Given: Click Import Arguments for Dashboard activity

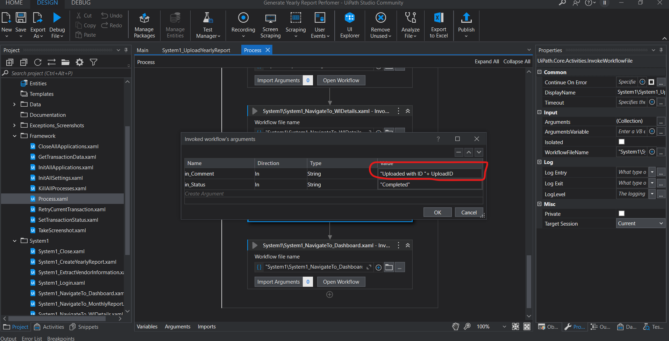Looking at the screenshot, I should point(279,282).
